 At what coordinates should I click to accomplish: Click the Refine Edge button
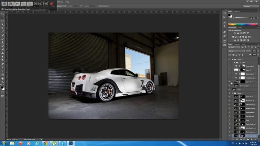click(103, 6)
